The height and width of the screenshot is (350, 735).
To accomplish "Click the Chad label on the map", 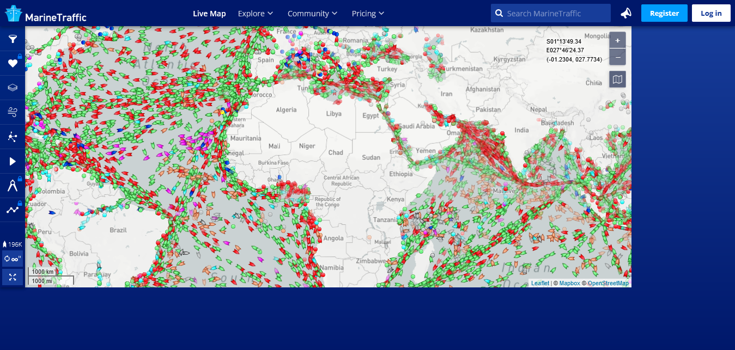I will pyautogui.click(x=336, y=152).
